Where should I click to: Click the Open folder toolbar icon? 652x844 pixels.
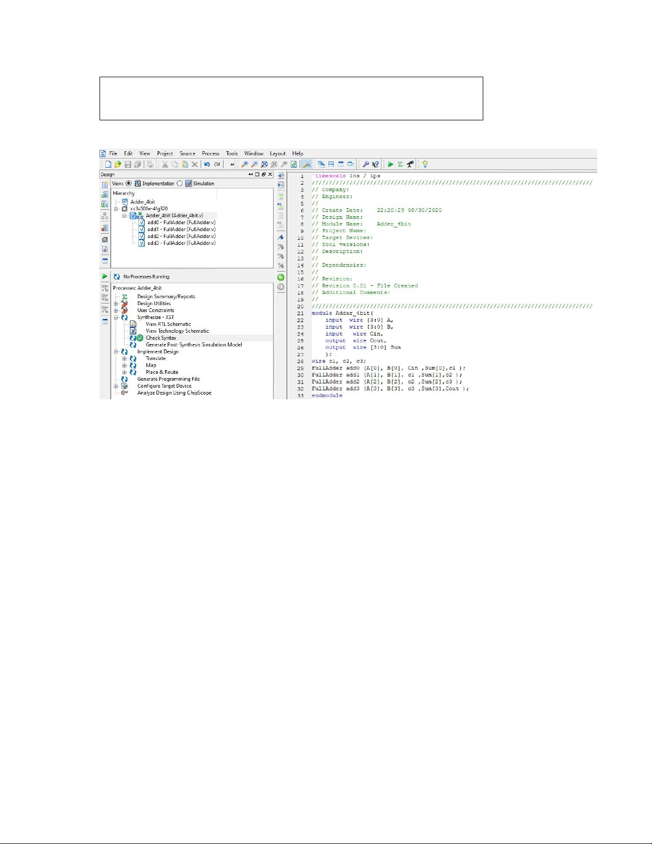[x=118, y=165]
